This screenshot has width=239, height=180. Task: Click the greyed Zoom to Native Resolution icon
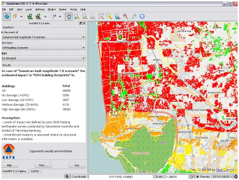[93, 16]
